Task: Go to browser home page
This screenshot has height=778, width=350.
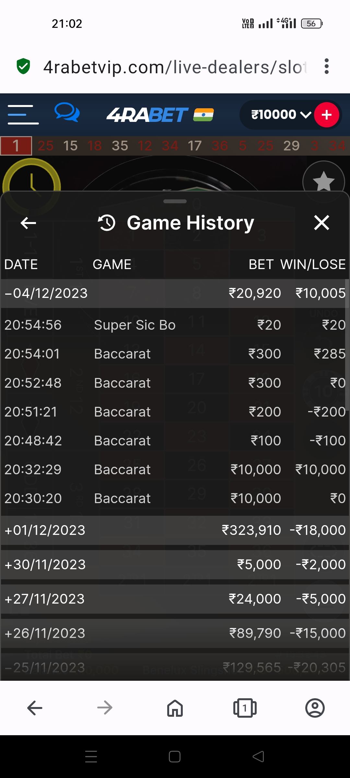Action: 175,708
